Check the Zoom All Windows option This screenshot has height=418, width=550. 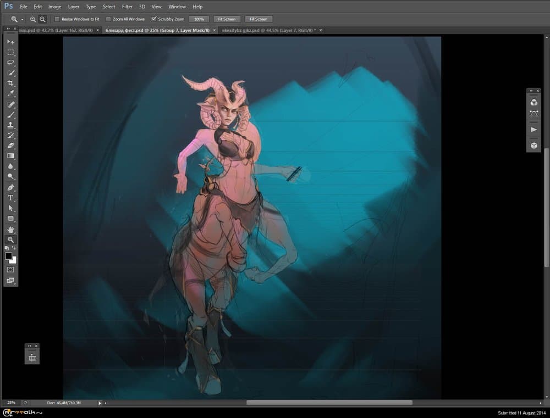[108, 19]
